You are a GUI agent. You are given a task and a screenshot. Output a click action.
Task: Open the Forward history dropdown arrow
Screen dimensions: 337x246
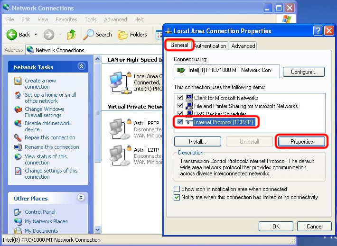coord(60,35)
